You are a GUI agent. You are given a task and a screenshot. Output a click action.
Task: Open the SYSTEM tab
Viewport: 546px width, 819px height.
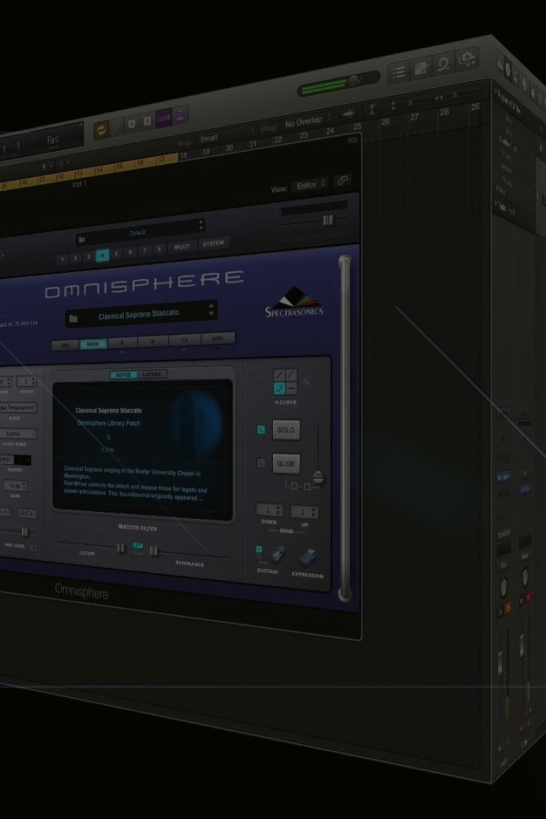pos(212,243)
